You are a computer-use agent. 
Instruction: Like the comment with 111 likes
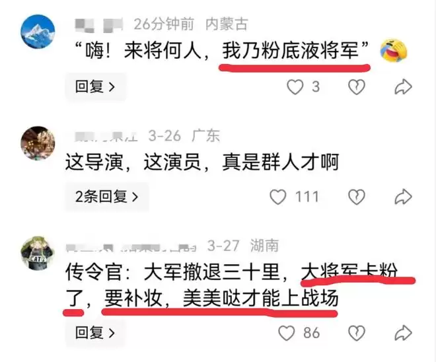pyautogui.click(x=277, y=197)
